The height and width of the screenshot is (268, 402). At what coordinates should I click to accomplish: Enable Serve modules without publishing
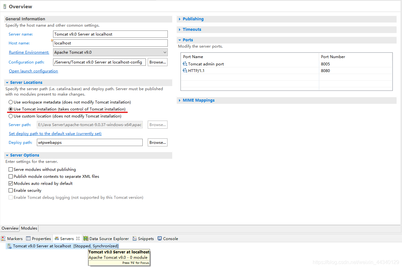(x=11, y=170)
